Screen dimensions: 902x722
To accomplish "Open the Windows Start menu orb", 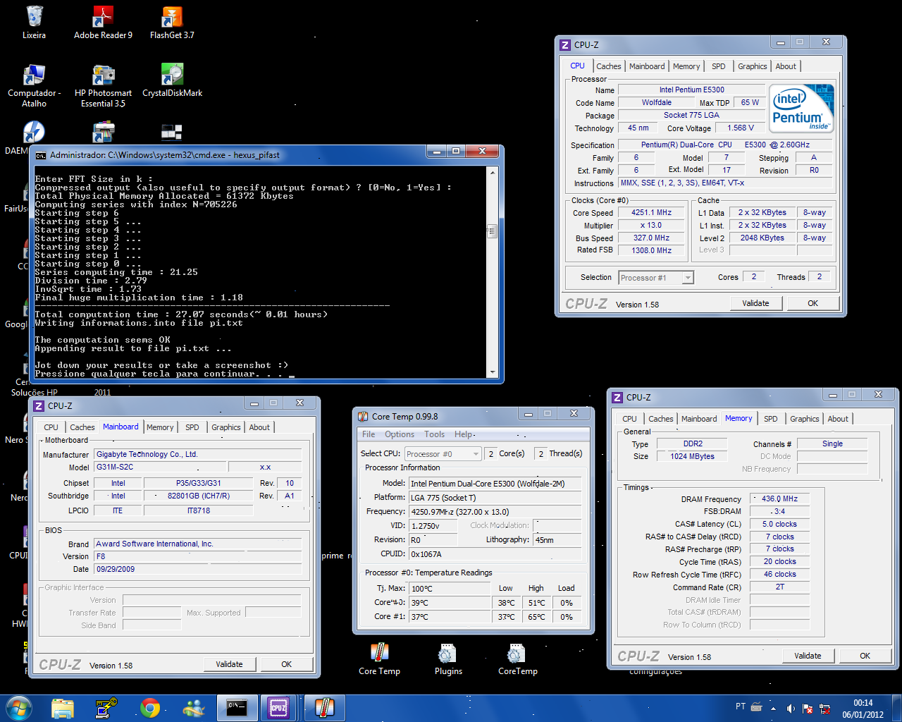I will 18,707.
